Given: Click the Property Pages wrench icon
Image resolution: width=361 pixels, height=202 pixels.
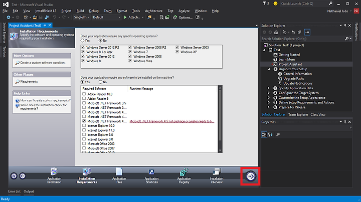Looking at the screenshot, I should pyautogui.click(x=278, y=135).
